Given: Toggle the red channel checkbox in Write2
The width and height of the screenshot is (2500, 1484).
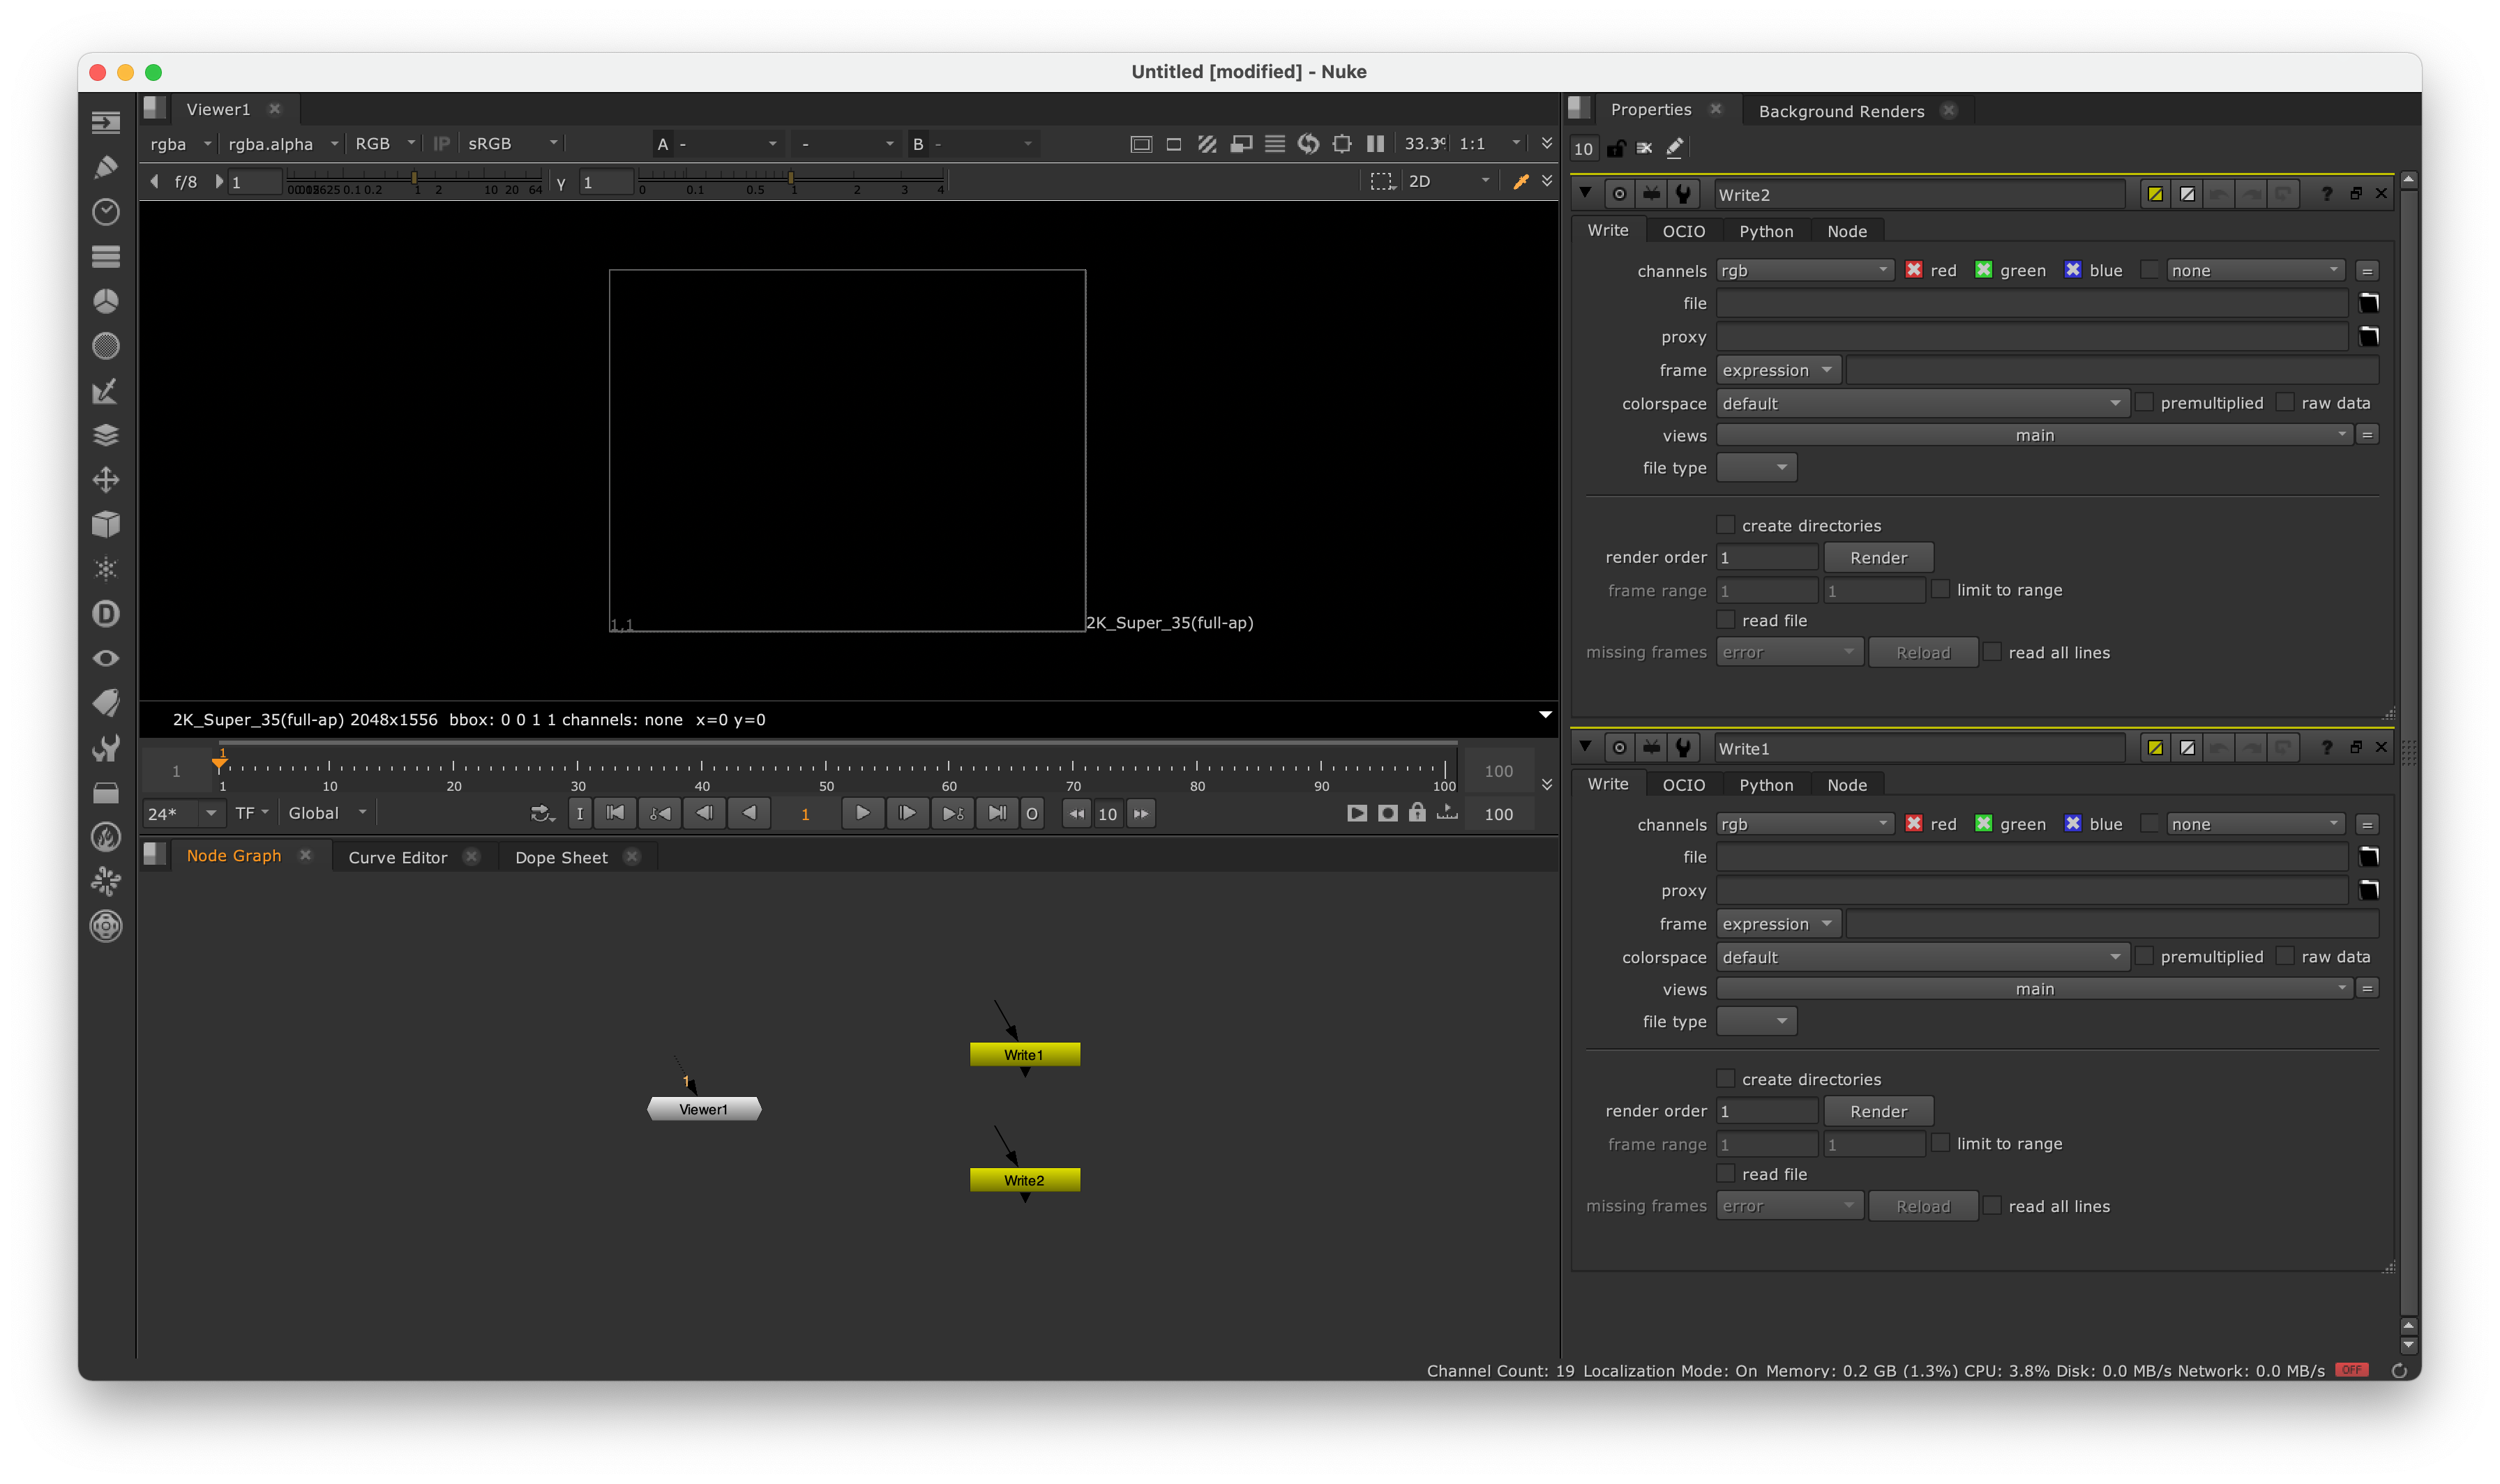Looking at the screenshot, I should pyautogui.click(x=1914, y=270).
